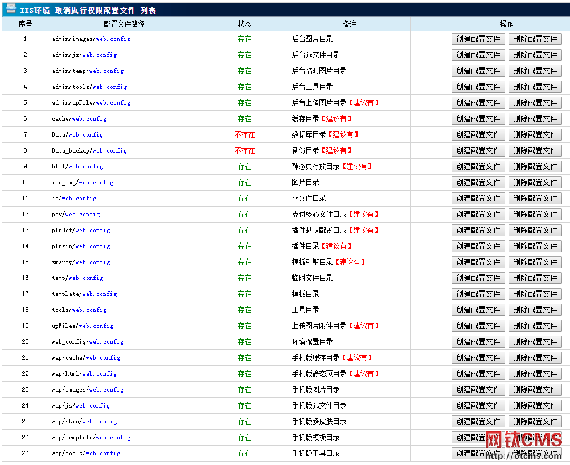
Task: Create config file for js/ row 11
Action: click(478, 199)
